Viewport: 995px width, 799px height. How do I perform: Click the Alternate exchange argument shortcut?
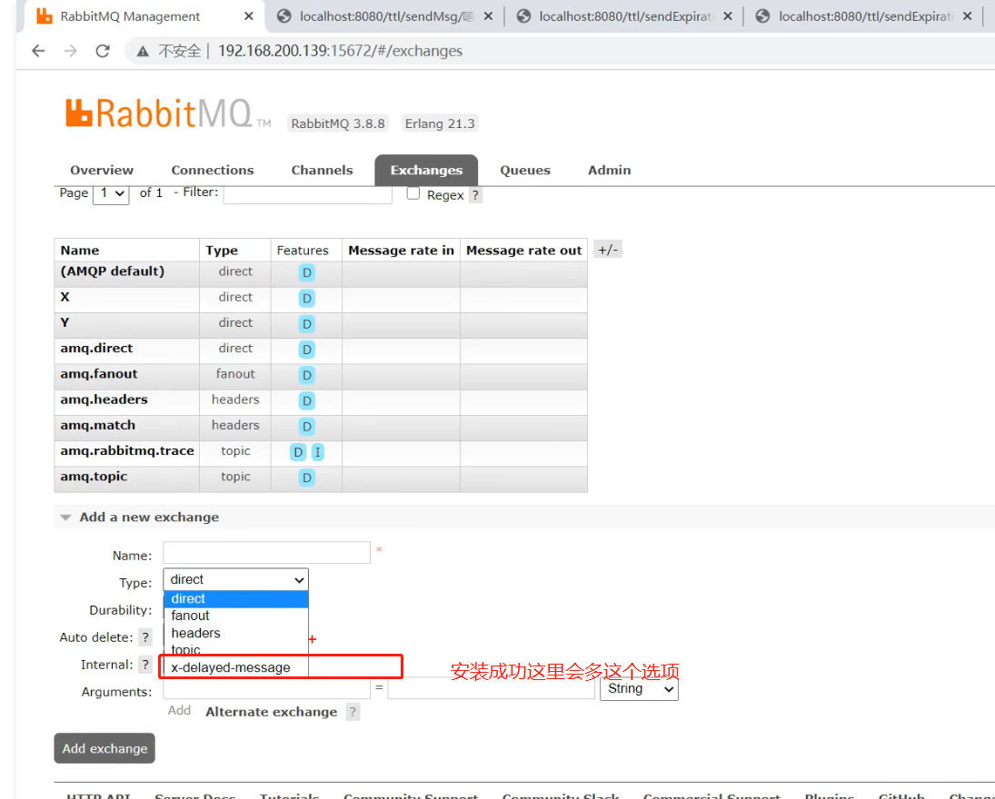coord(271,712)
